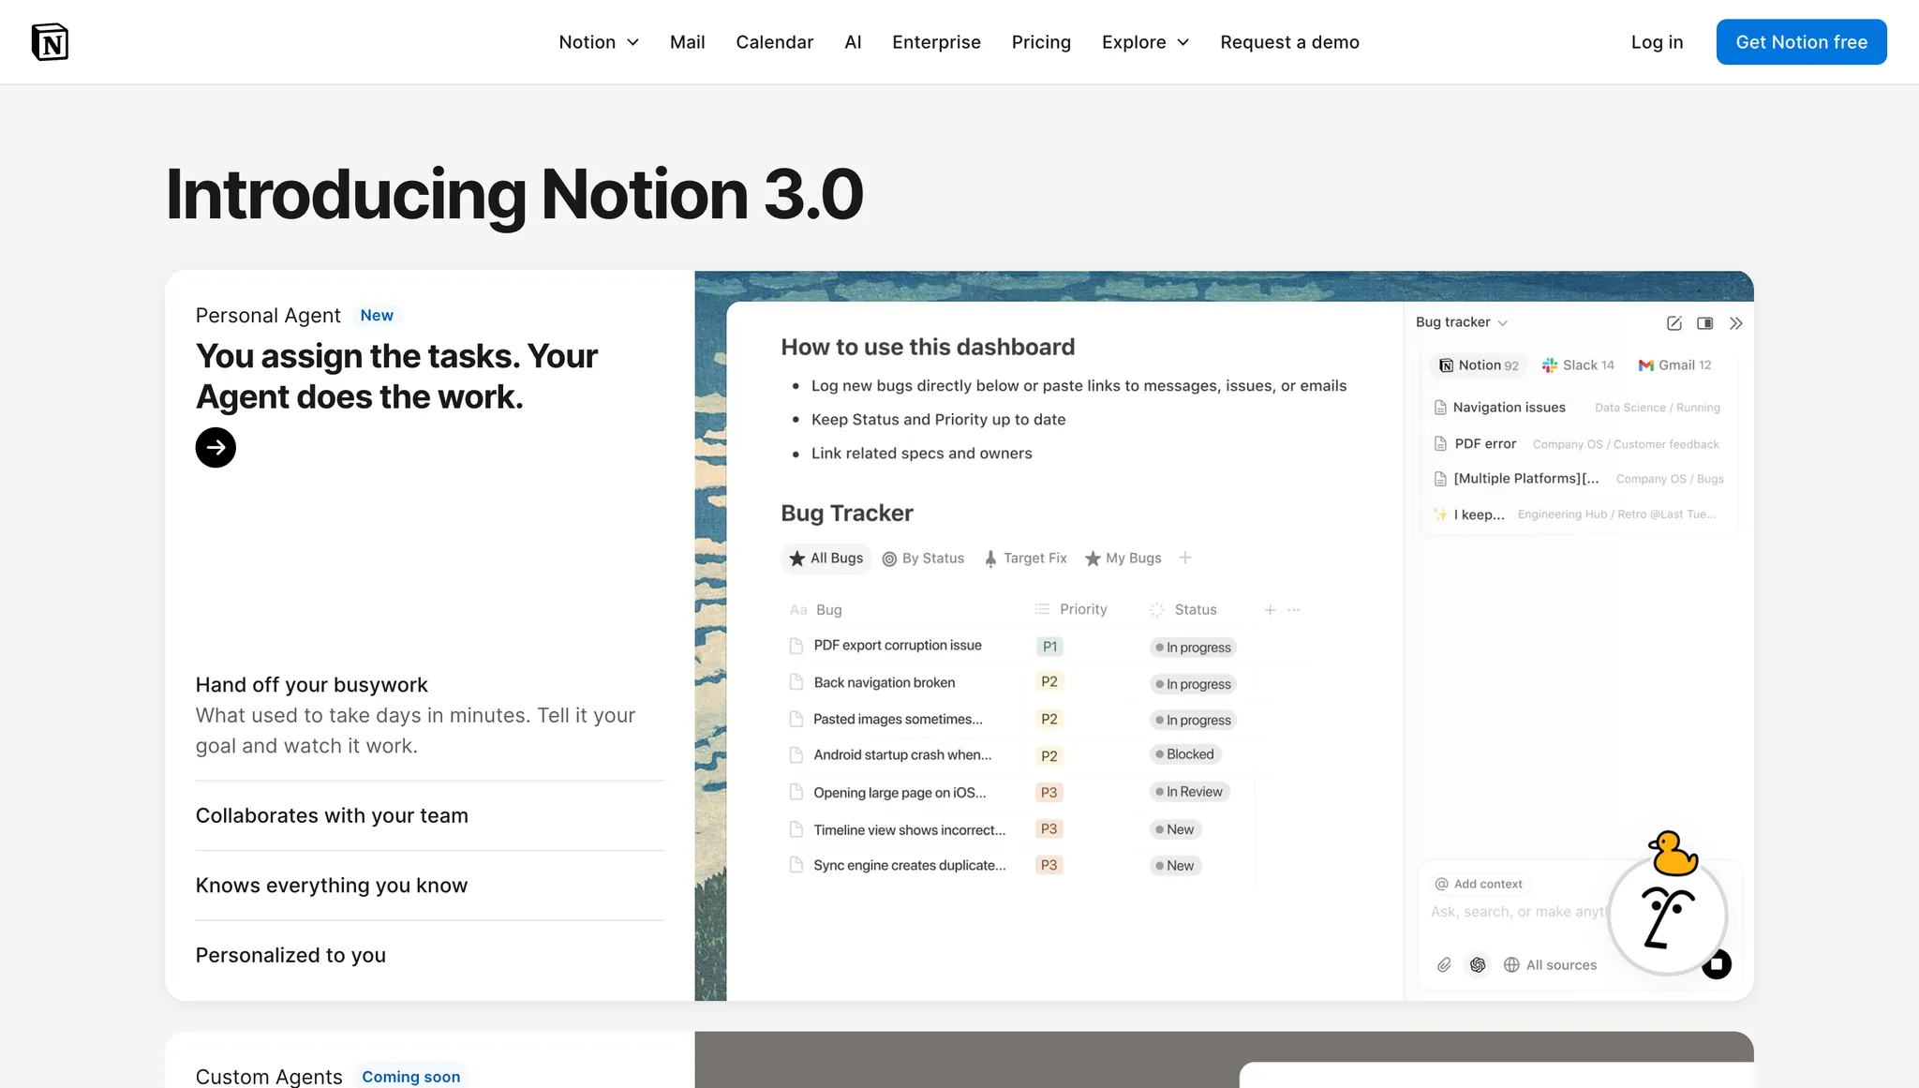Select the Gmail 12 source tab
Image resolution: width=1919 pixels, height=1088 pixels.
click(x=1674, y=365)
